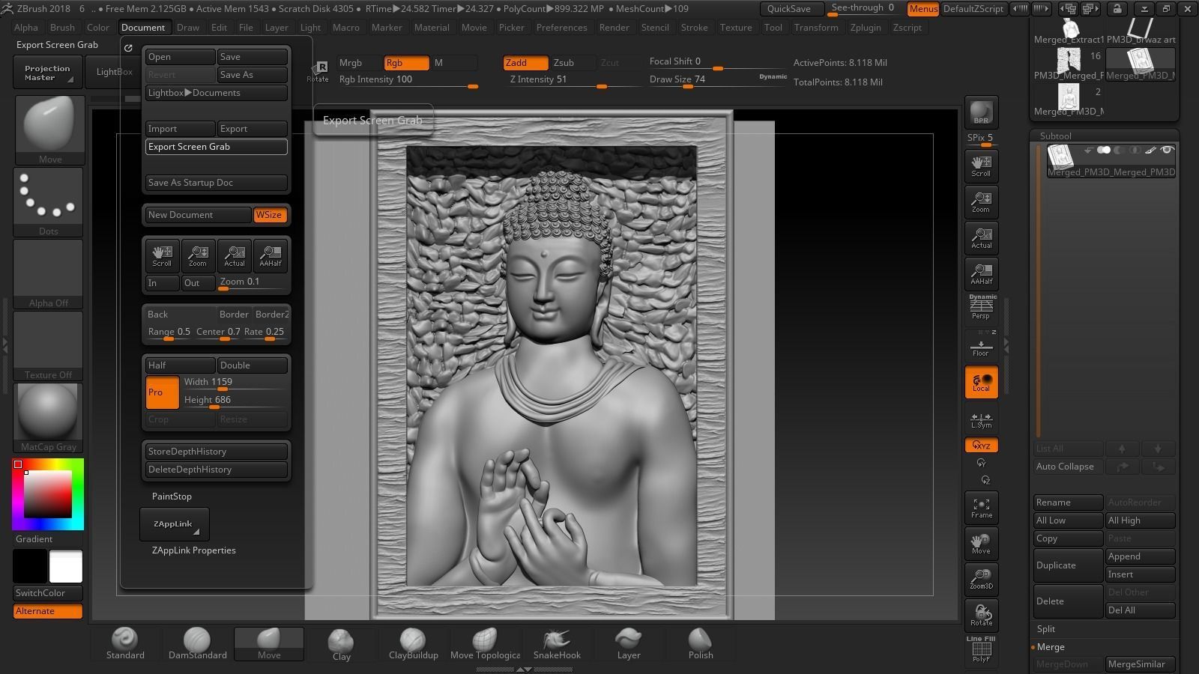The width and height of the screenshot is (1199, 674).
Task: Select the Move brush in bottom shelf
Action: coord(269,644)
